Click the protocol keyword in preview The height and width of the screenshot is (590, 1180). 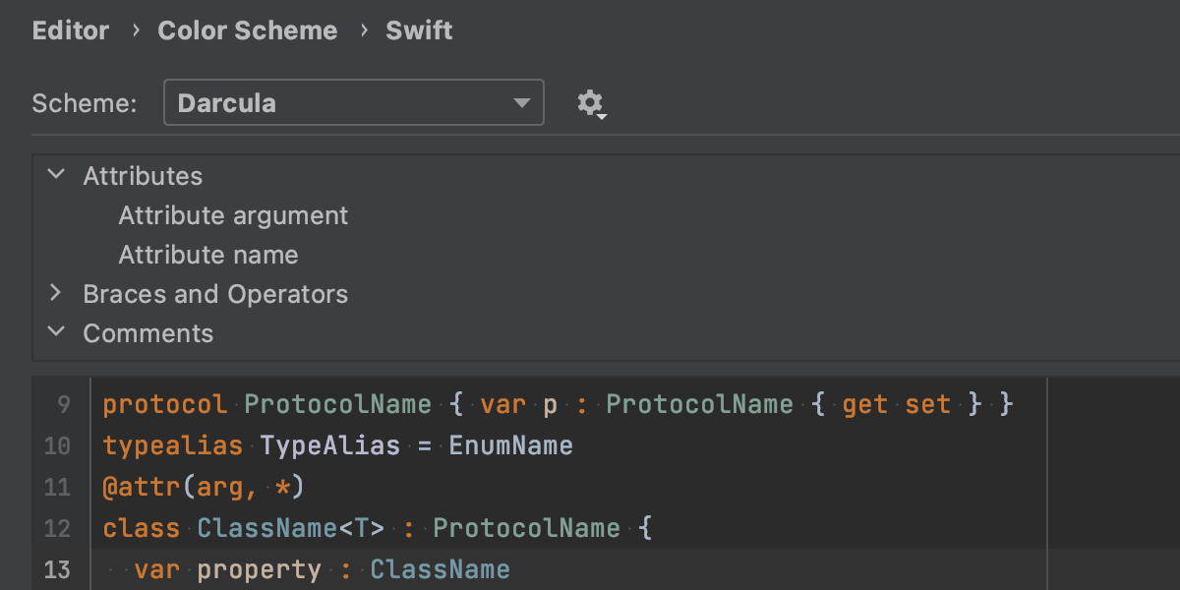pos(164,404)
